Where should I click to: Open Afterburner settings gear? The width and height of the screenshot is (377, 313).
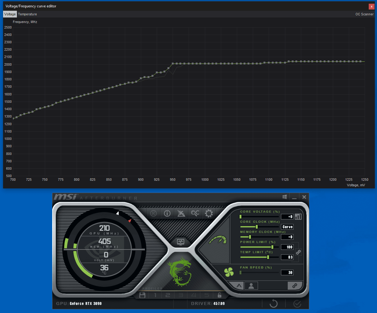point(209,213)
